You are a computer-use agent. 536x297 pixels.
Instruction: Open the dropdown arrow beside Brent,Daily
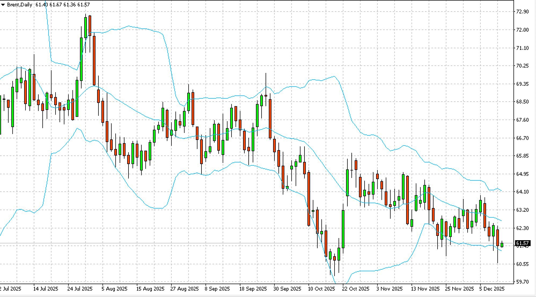click(x=3, y=5)
